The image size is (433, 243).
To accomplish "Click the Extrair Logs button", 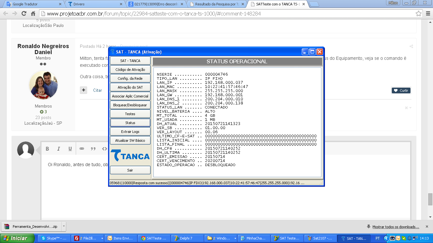I will tap(130, 132).
